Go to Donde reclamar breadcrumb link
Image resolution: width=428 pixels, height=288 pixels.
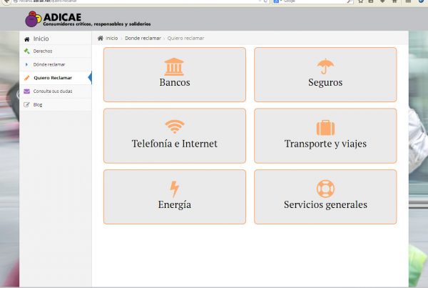tap(143, 38)
